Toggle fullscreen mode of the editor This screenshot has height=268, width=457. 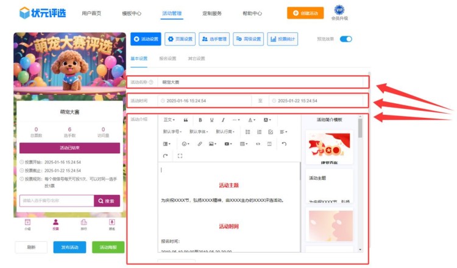coord(180,156)
